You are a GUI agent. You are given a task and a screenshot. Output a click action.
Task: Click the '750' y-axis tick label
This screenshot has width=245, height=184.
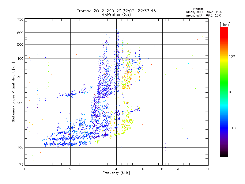pyautogui.click(x=20, y=19)
